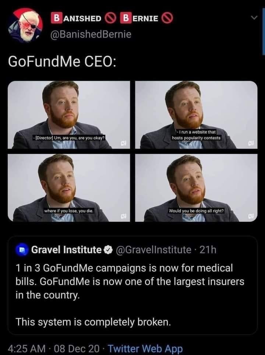The image size is (265, 355).
Task: Click Banished Bernie's profile avatar
Action: coord(25,25)
